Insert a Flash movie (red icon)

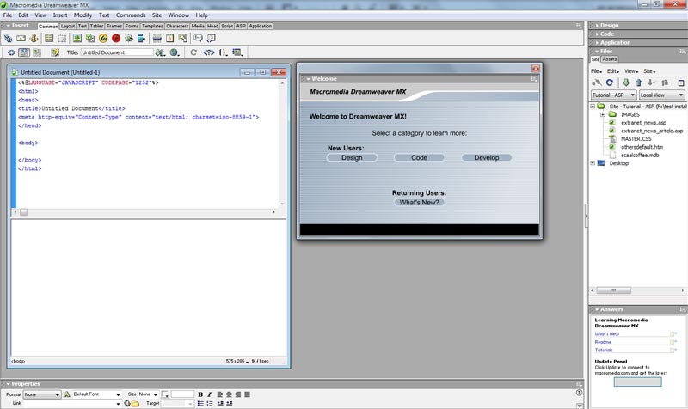[116, 39]
